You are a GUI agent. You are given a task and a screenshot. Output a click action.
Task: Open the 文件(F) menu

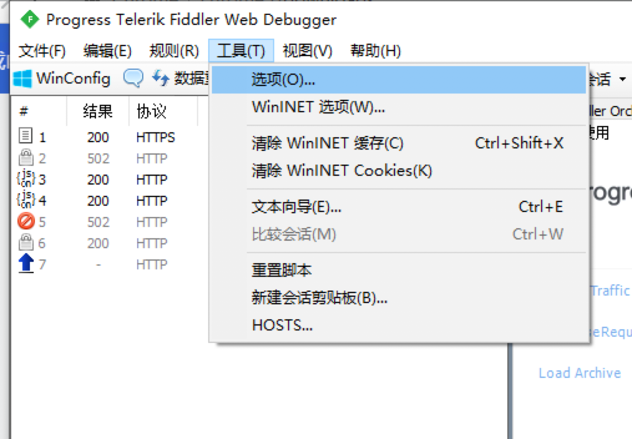(x=42, y=51)
